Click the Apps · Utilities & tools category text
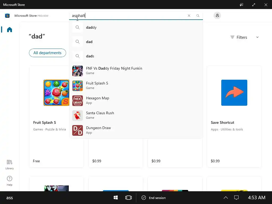272x204 pixels. (x=227, y=129)
